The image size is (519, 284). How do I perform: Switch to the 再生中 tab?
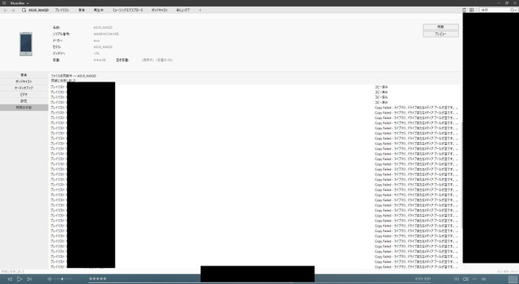coord(98,10)
